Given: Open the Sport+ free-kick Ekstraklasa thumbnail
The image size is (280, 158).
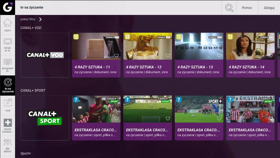Looking at the screenshot, I should coord(199,109).
